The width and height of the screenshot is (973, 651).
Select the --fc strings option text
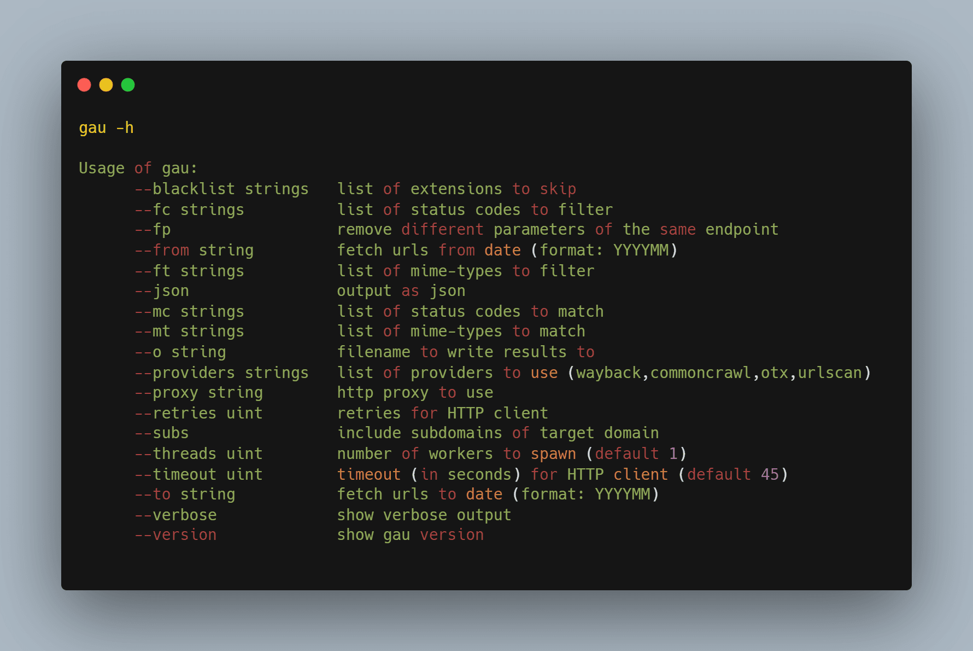[x=189, y=210]
